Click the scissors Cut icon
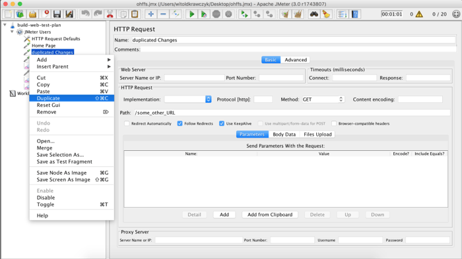462x259 pixels. point(110,14)
